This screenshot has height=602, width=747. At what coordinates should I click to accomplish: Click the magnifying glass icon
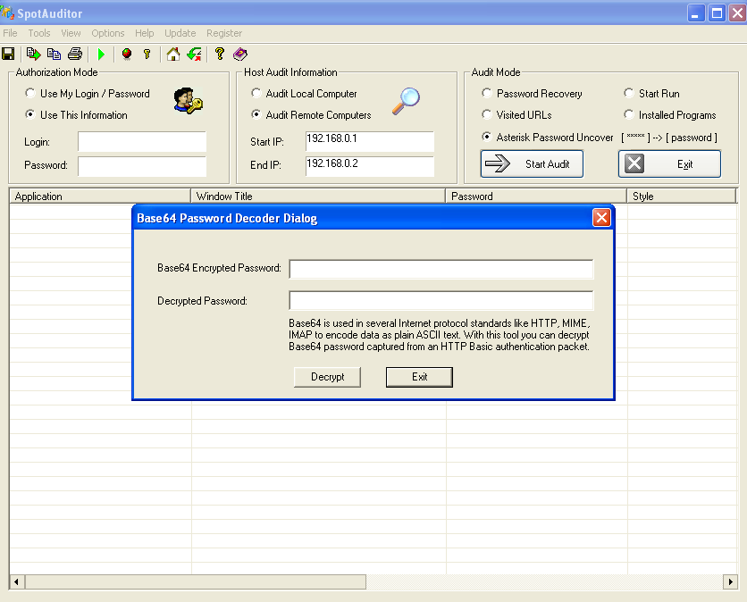[x=406, y=101]
